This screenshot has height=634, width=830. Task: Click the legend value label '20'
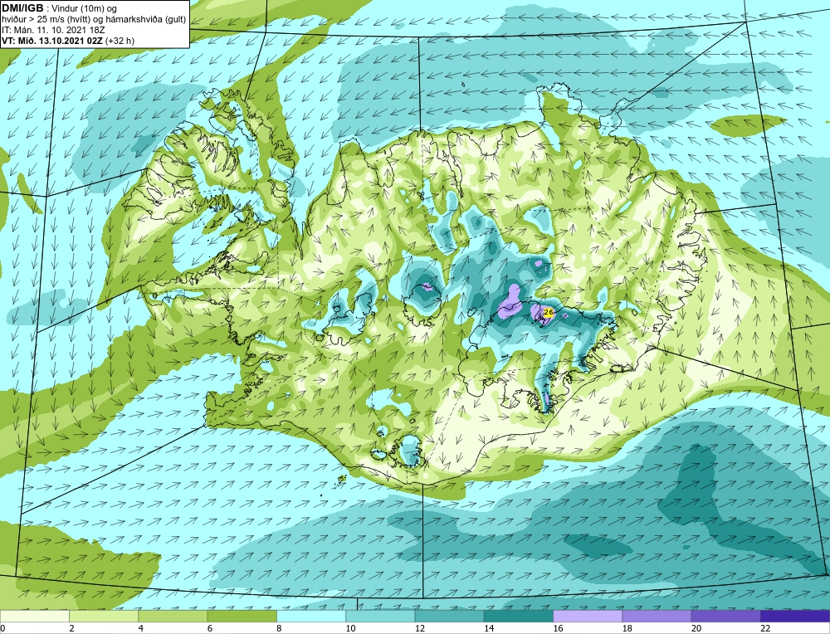(x=696, y=628)
